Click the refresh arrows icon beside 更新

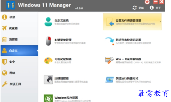click(135, 8)
